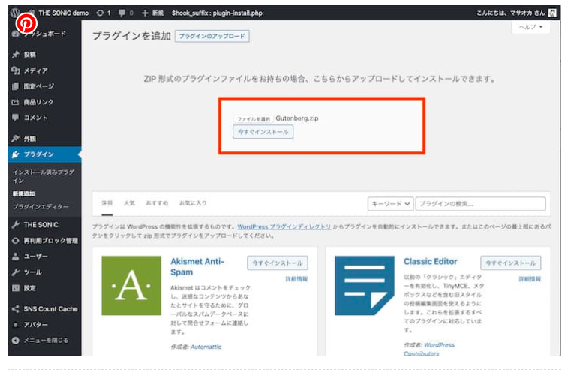568x375 pixels.
Task: Open the WordPress Contributors author link
Action: (x=429, y=349)
